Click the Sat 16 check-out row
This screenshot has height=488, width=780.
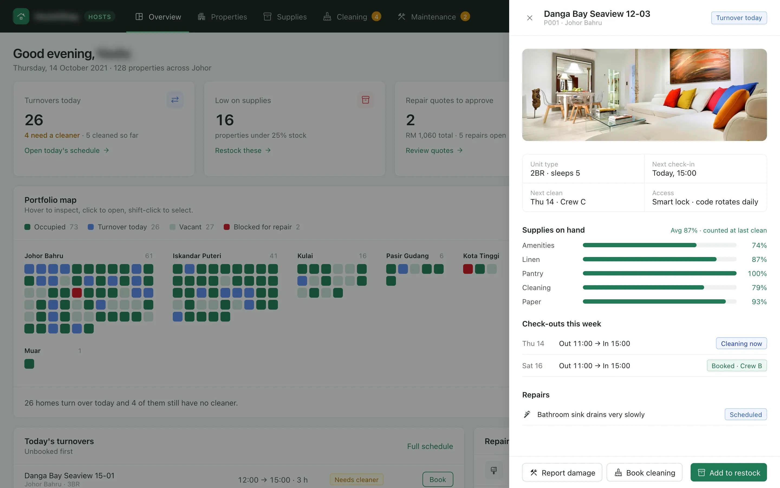pos(644,366)
